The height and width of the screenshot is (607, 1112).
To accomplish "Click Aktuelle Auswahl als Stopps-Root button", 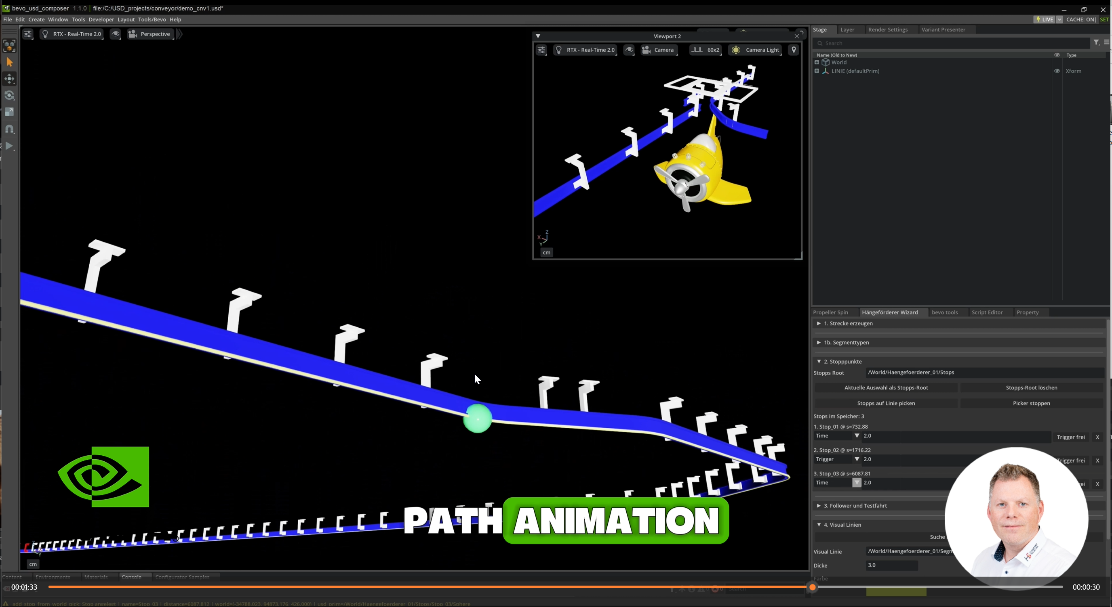I will pyautogui.click(x=886, y=387).
